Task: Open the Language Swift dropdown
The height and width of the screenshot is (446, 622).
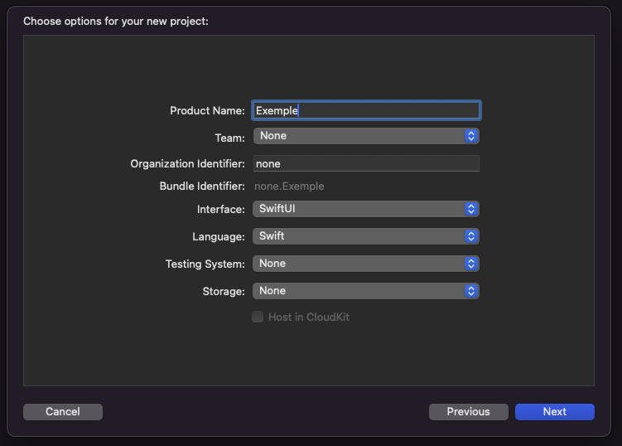Action: [366, 236]
